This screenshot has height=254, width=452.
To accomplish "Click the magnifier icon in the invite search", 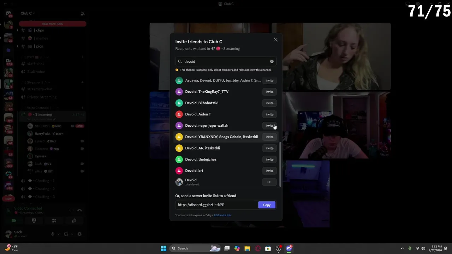I will [180, 61].
